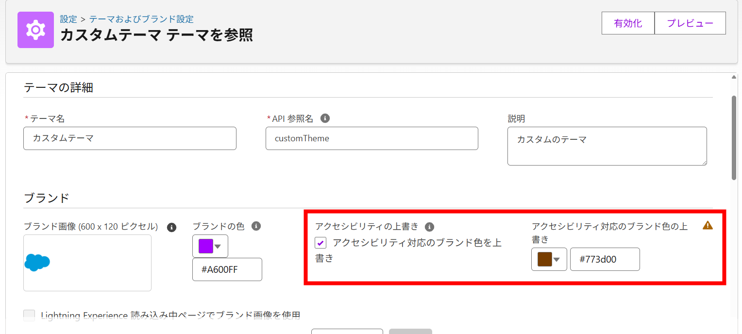Click the #773d00 hex color input field
This screenshot has width=742, height=334.
(x=605, y=259)
